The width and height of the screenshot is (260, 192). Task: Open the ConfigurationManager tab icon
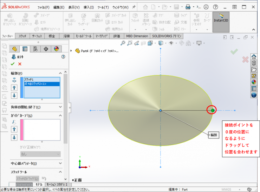[x=35, y=49]
